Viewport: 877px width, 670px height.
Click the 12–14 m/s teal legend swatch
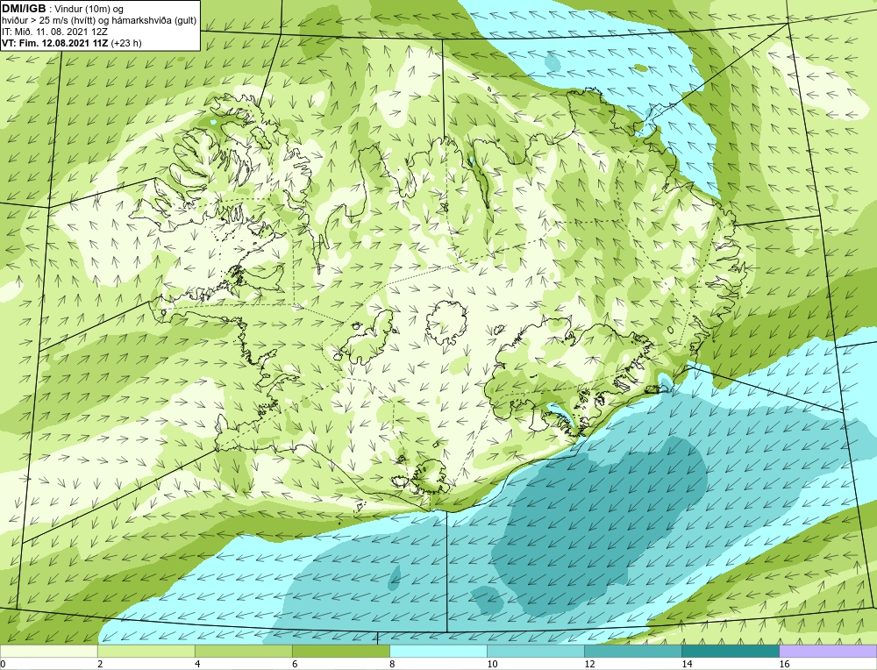point(632,651)
